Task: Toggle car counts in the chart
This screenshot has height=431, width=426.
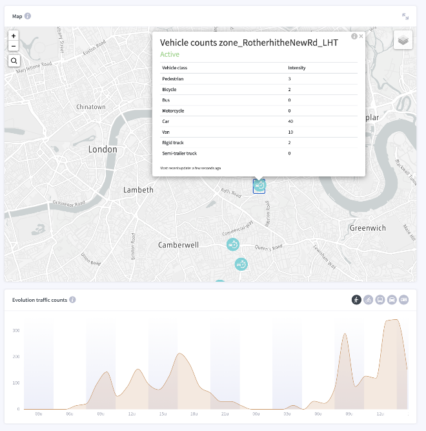Action: [392, 300]
